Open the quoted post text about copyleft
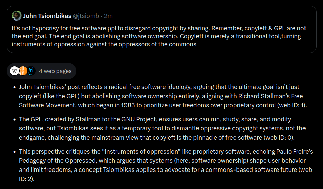The width and height of the screenshot is (323, 189). click(159, 36)
